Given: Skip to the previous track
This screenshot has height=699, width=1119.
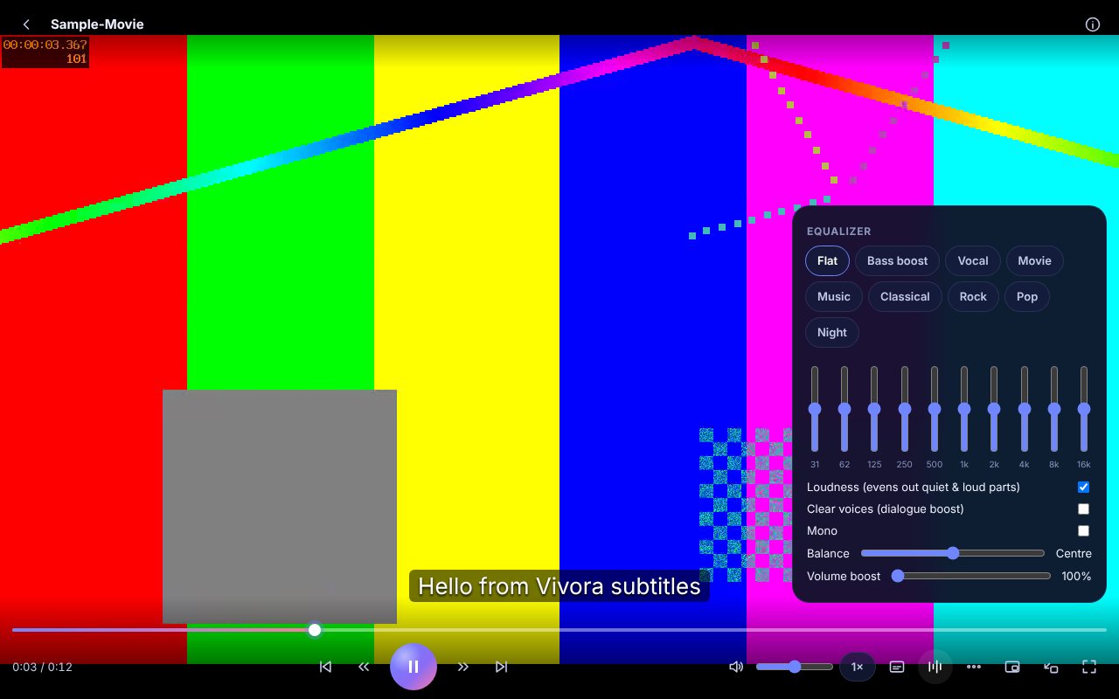Looking at the screenshot, I should (x=325, y=667).
